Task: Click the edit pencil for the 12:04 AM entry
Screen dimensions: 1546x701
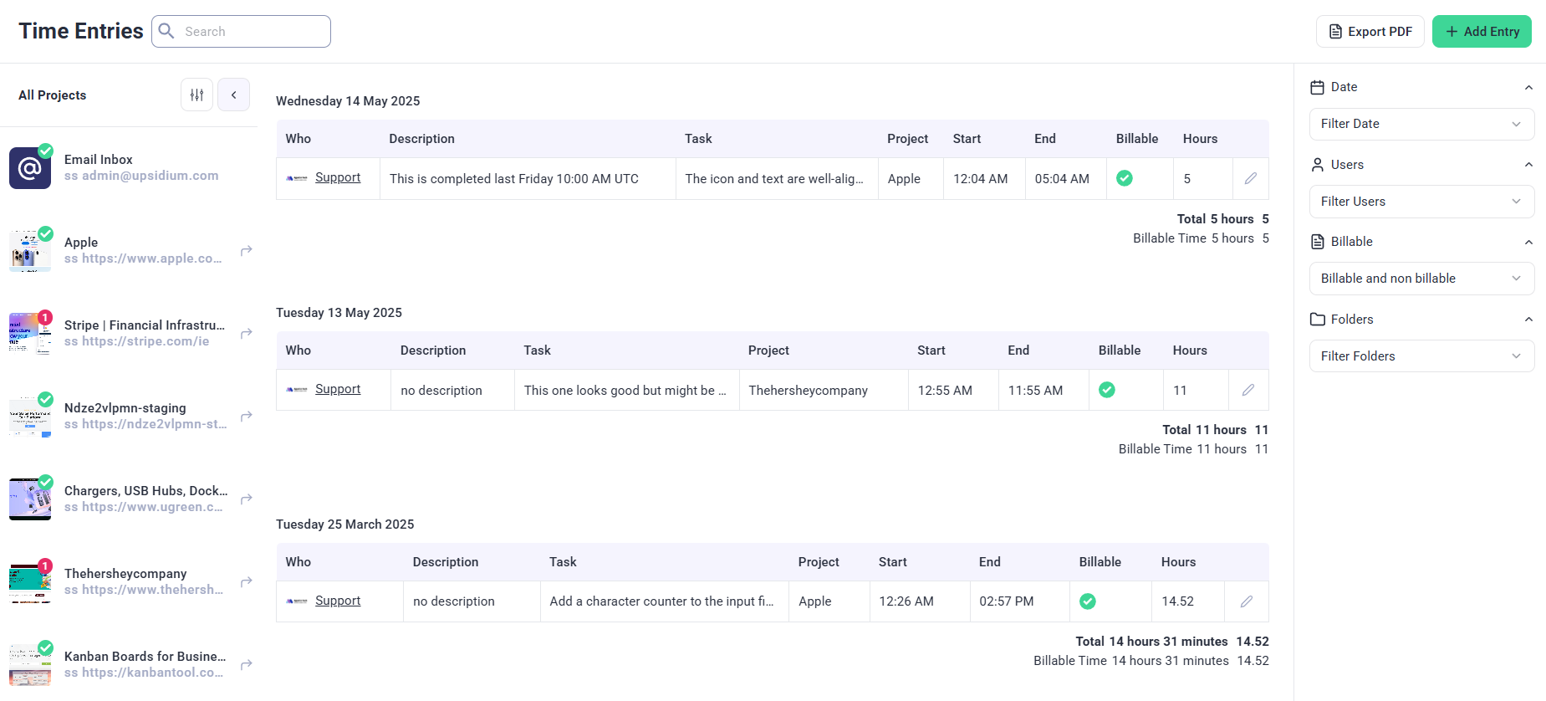Action: click(1250, 178)
